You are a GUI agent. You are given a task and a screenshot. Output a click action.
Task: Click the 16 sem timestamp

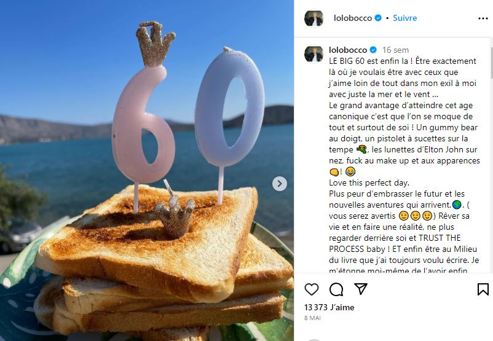tap(395, 50)
